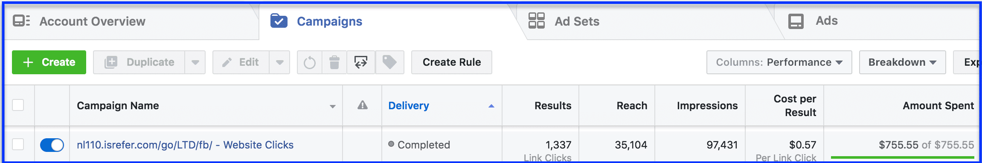Screen dimensions: 982x163
Task: Click the trash delete icon
Action: (x=334, y=62)
